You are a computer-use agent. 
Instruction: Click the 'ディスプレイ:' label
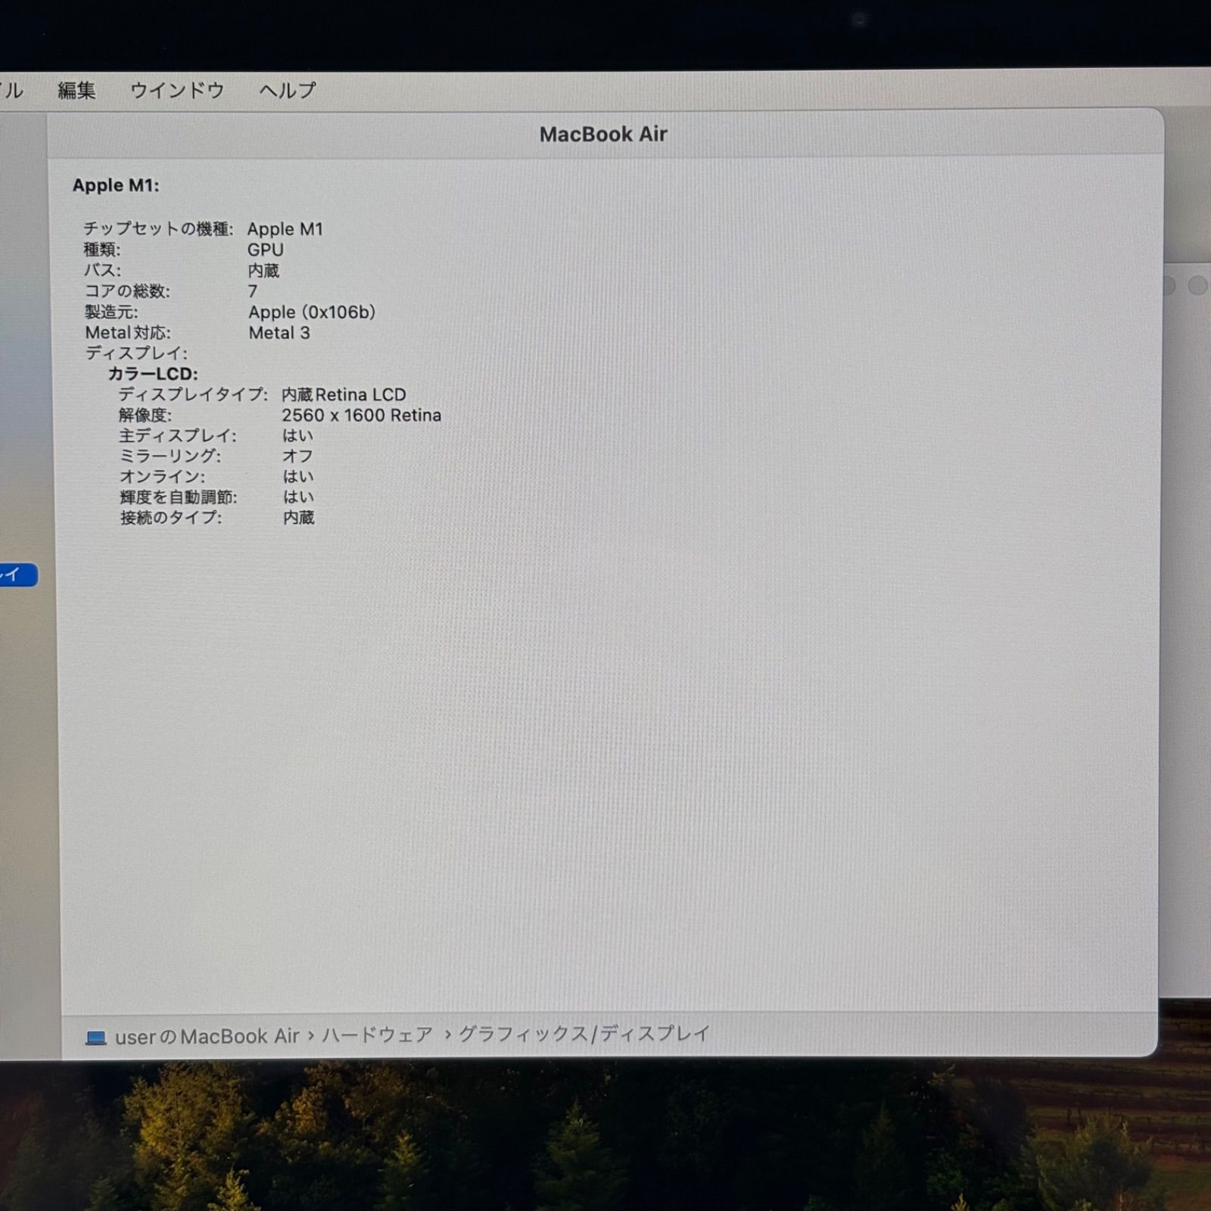click(x=136, y=353)
